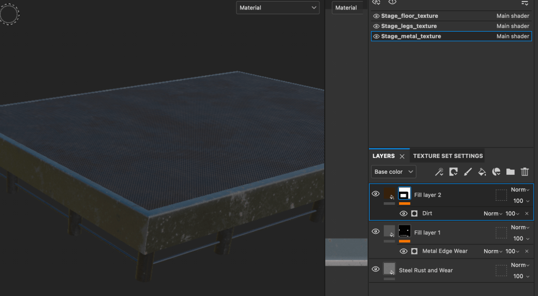Add a fill layer with bucket icon
The width and height of the screenshot is (538, 296).
(x=482, y=172)
